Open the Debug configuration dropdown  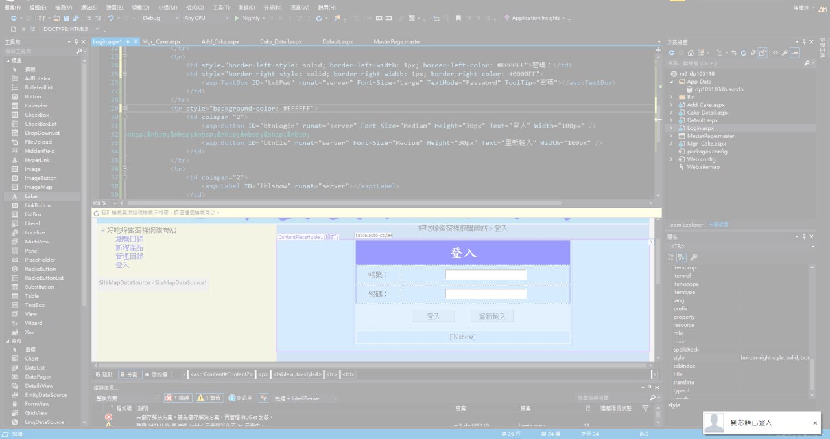pyautogui.click(x=159, y=18)
